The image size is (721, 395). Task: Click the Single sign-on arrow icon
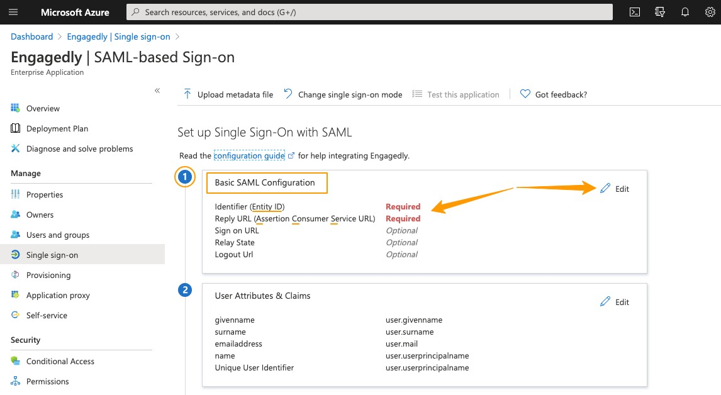click(x=15, y=254)
